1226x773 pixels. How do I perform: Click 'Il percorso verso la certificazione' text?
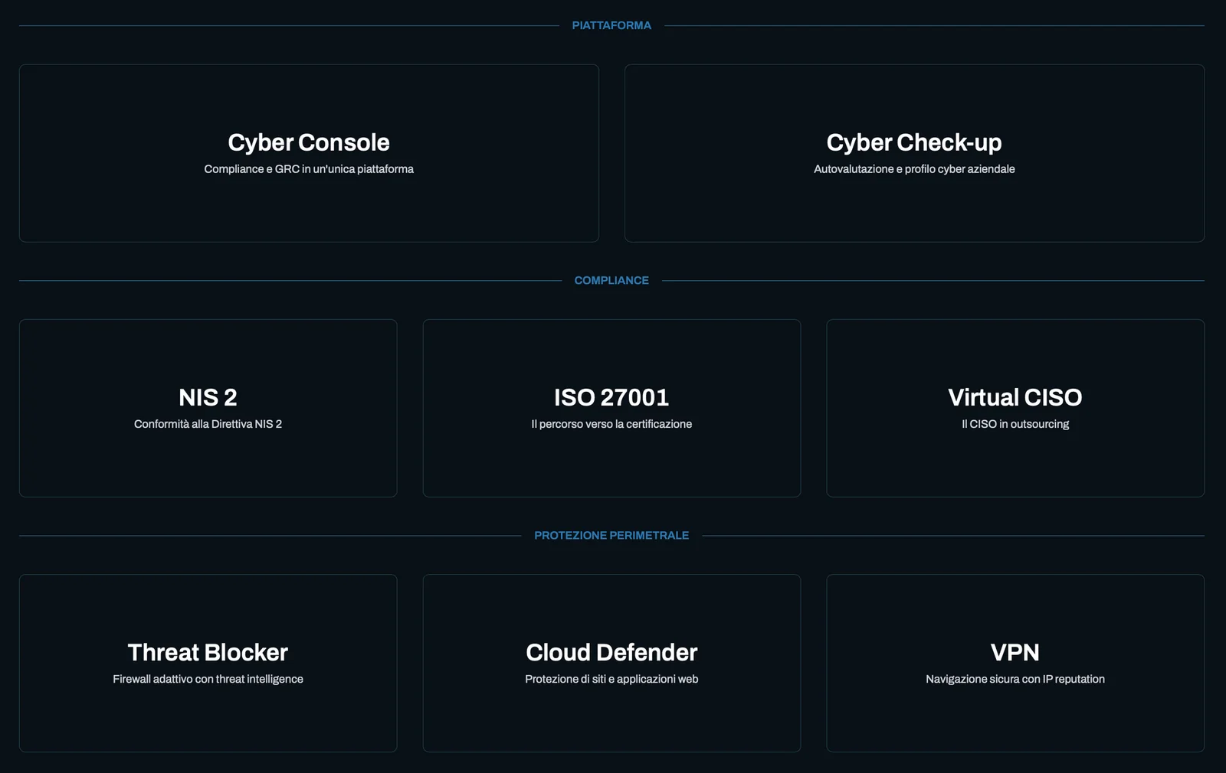611,424
